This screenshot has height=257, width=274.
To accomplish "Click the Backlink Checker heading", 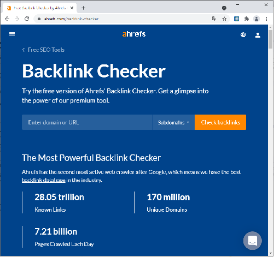I will pyautogui.click(x=94, y=71).
